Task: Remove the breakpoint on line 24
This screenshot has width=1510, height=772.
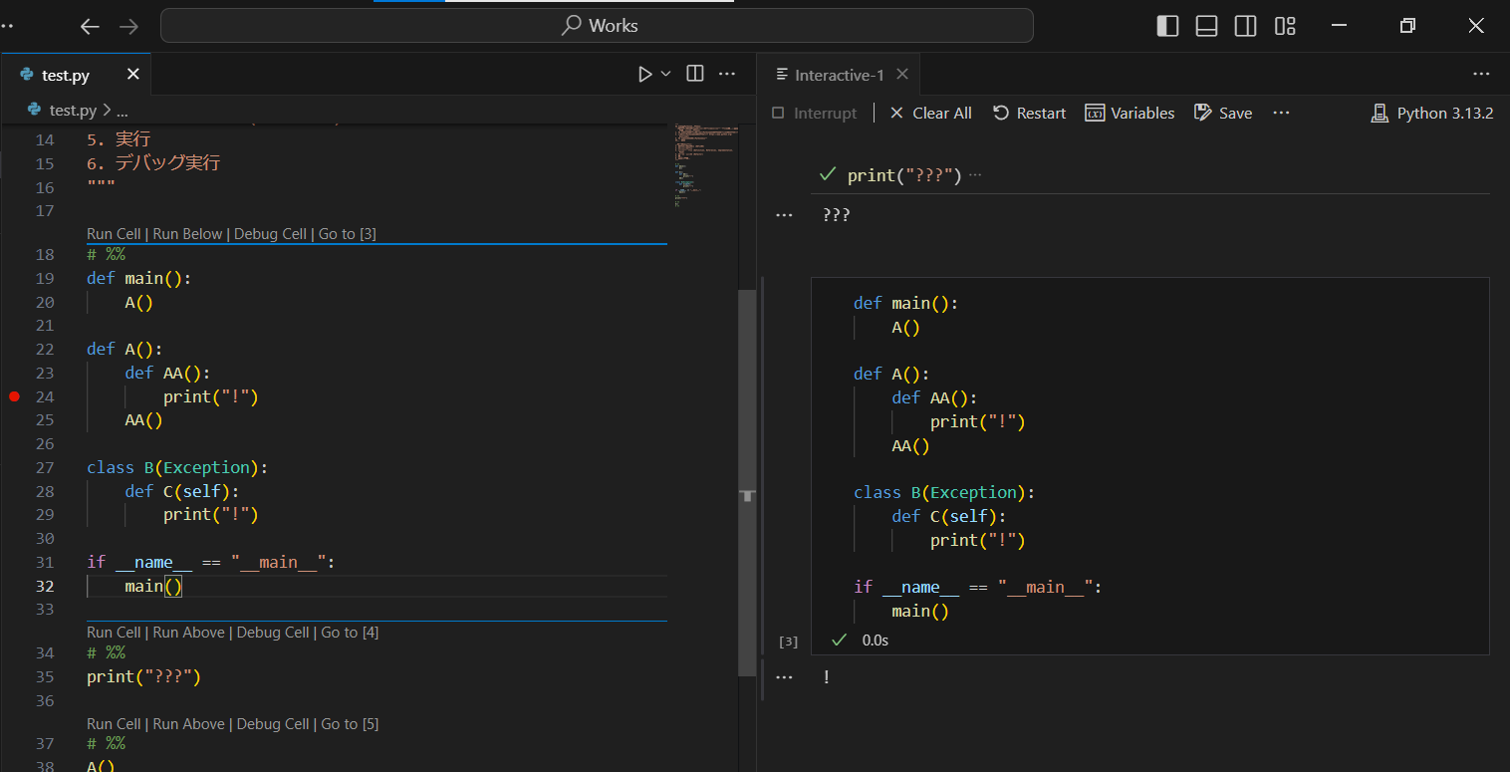Action: tap(14, 396)
